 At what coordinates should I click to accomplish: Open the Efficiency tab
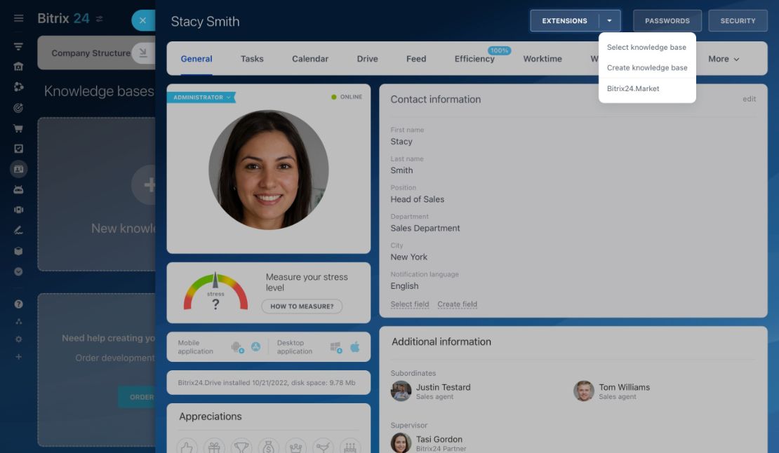click(x=474, y=58)
